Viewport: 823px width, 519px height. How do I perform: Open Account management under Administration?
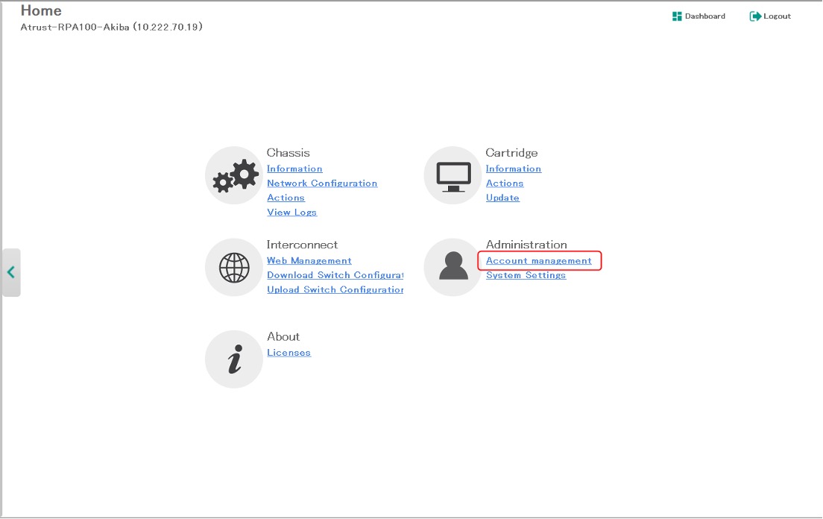tap(538, 261)
